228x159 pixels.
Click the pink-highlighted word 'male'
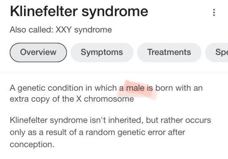coord(136,88)
